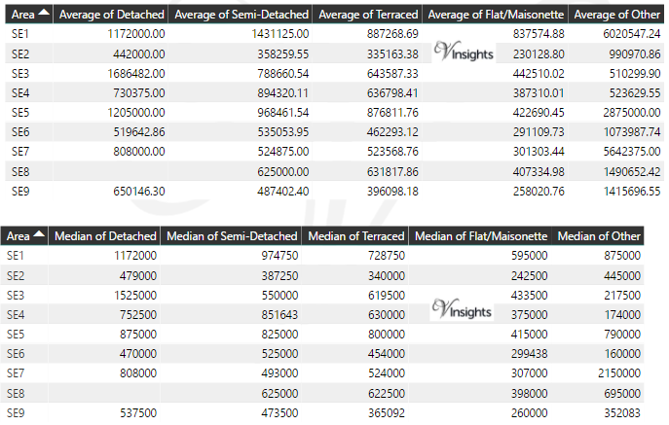Image resolution: width=669 pixels, height=425 pixels.
Task: Sort by Average of Semi-Detached column header
Action: (241, 15)
